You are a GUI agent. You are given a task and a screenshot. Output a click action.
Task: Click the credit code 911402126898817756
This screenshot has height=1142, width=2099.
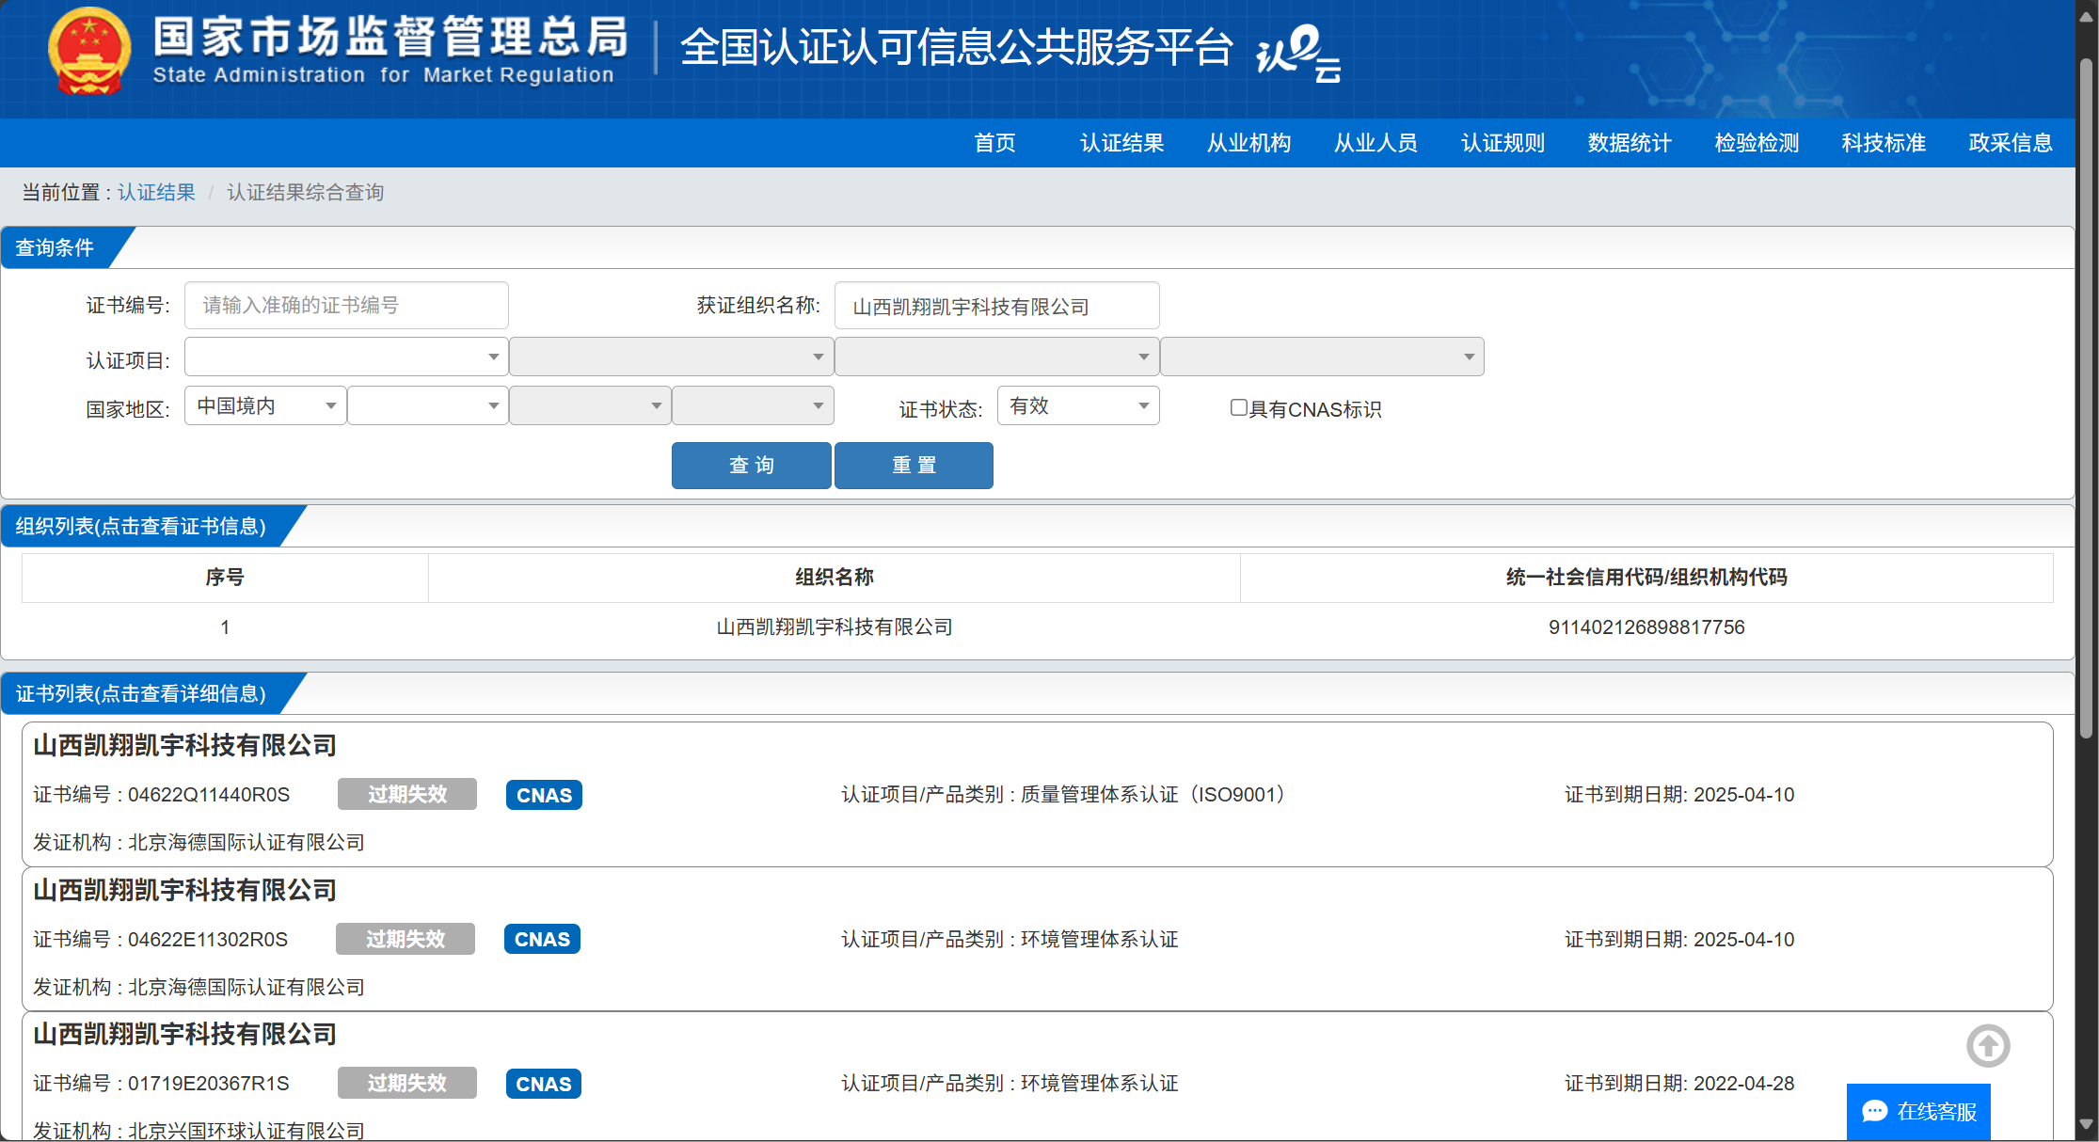click(x=1646, y=627)
